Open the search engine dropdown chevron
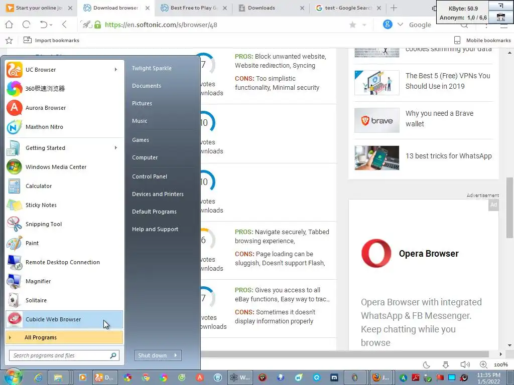 point(400,25)
